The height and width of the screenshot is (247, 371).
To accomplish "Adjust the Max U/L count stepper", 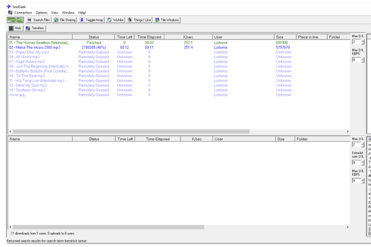I will (x=363, y=145).
